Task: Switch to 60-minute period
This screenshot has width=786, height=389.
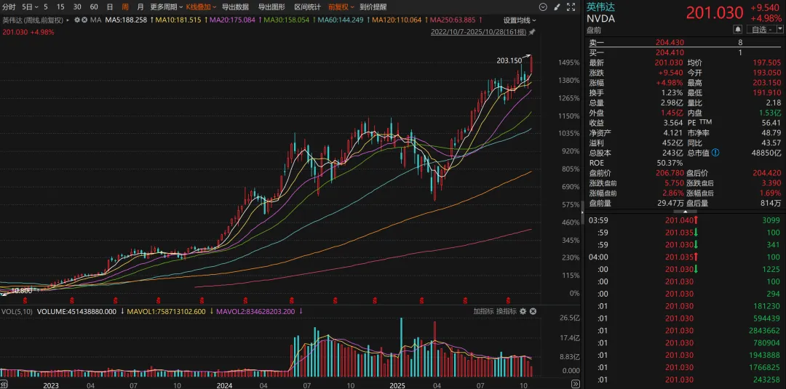Action: click(94, 7)
